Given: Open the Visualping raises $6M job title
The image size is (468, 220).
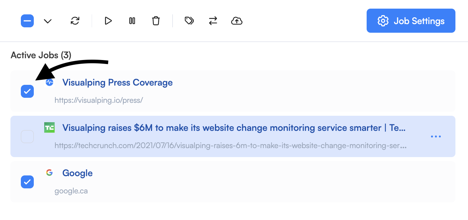Looking at the screenshot, I should coord(234,128).
